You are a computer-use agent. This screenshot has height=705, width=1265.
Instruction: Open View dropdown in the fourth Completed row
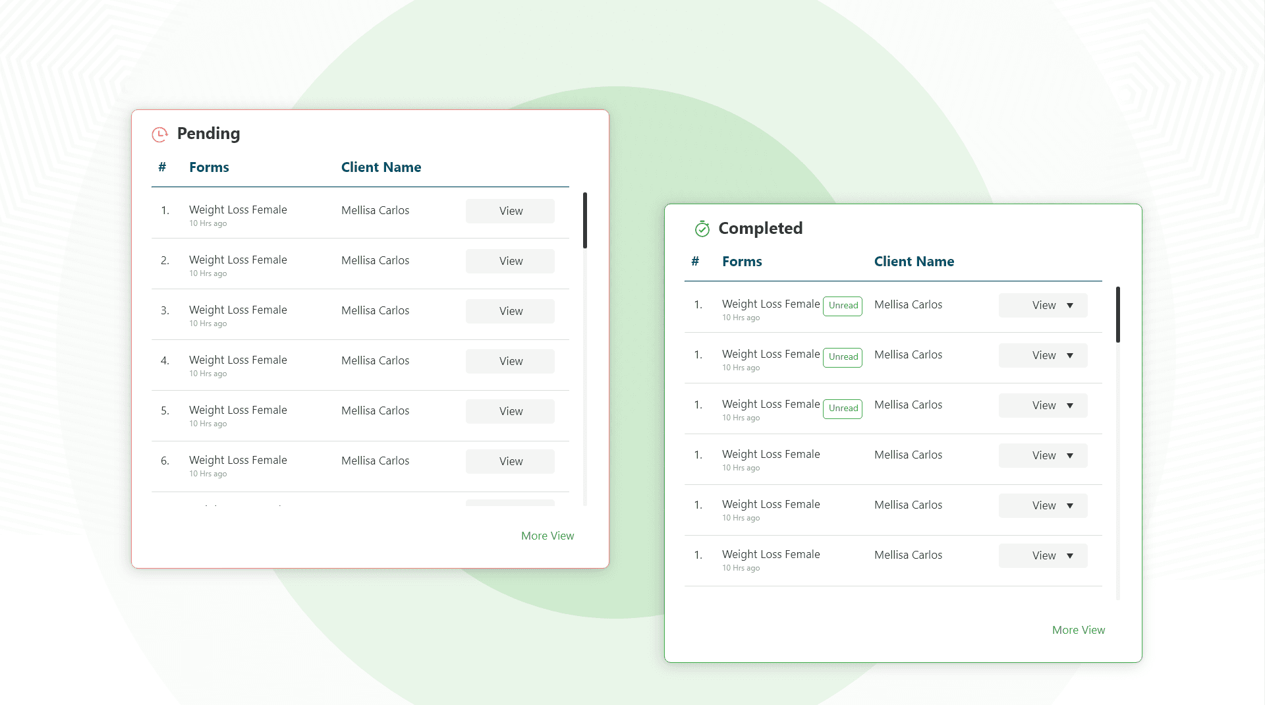[1043, 455]
